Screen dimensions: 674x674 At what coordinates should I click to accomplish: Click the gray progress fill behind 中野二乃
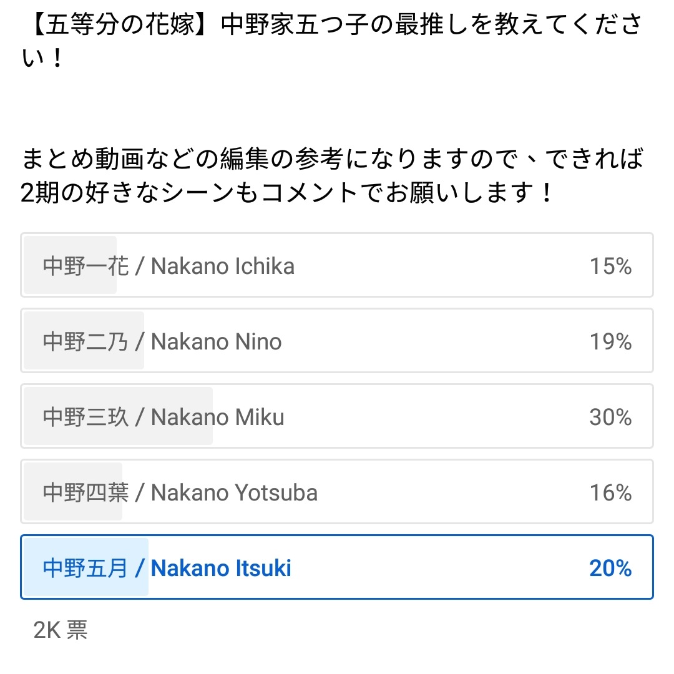click(84, 341)
